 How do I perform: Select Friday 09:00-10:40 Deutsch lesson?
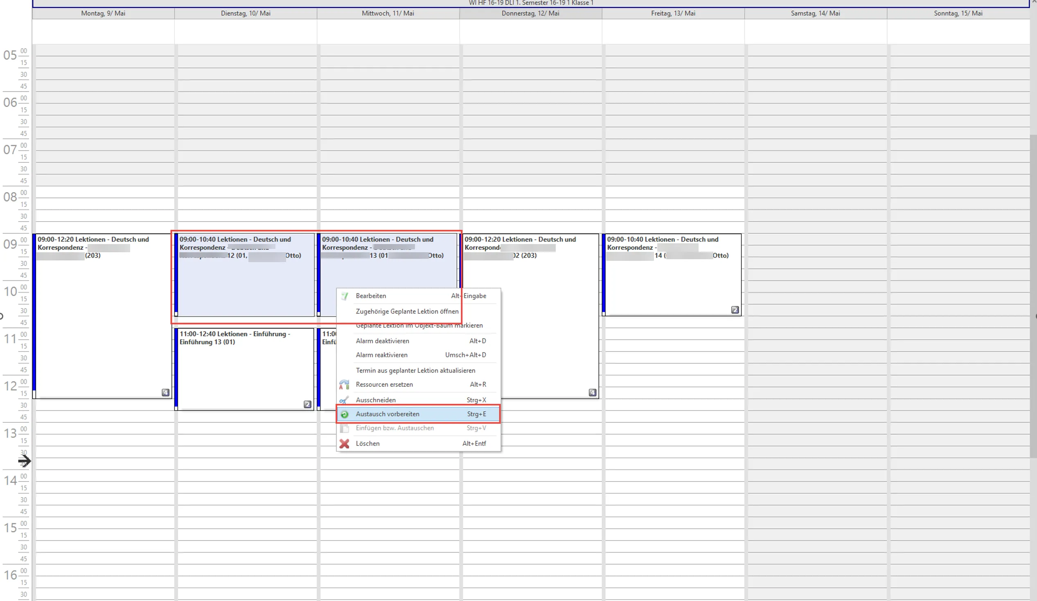672,275
